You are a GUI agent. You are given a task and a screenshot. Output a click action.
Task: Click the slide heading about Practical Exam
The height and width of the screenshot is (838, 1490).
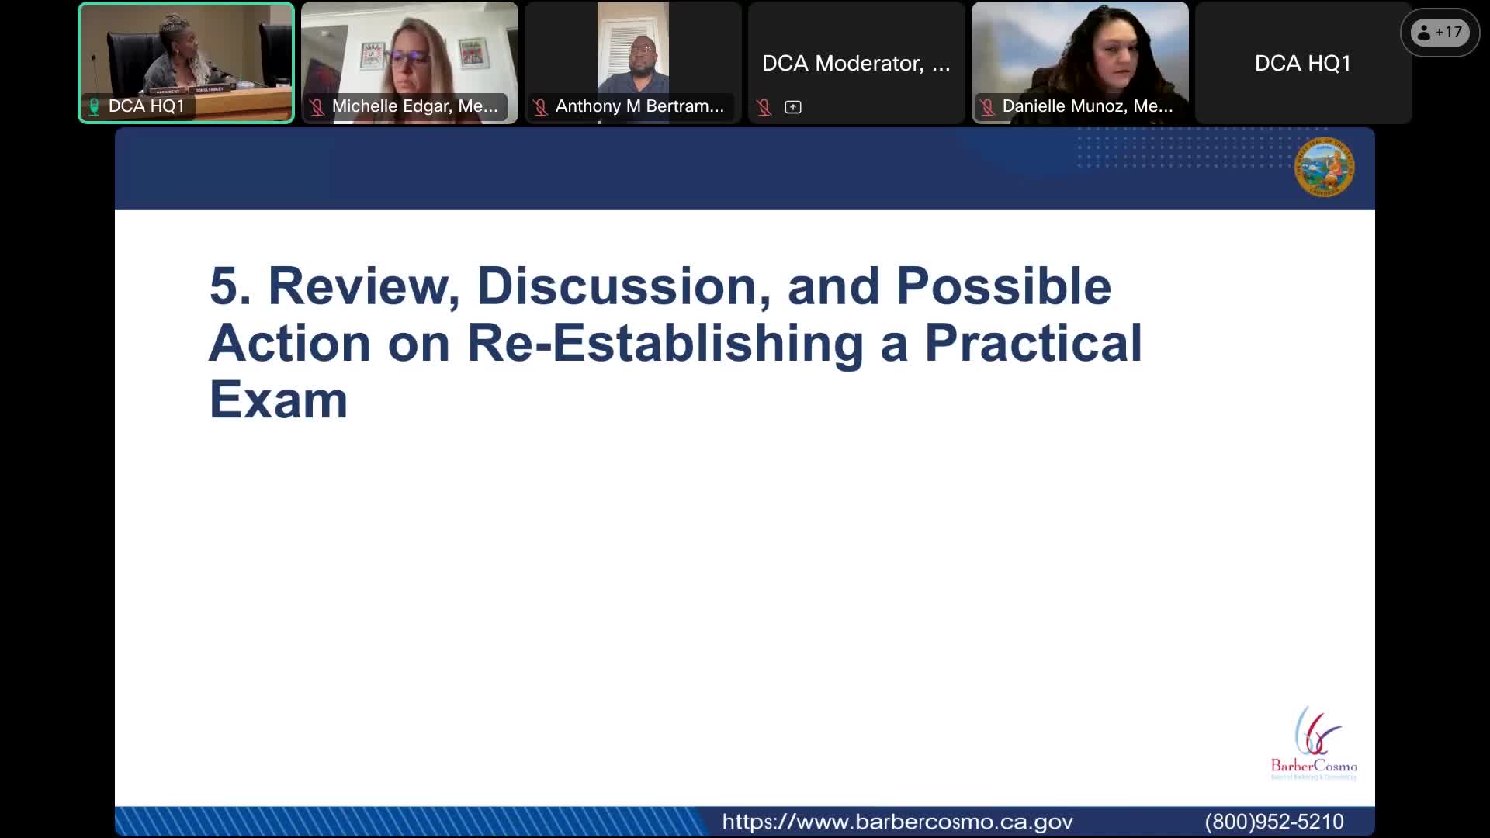pyautogui.click(x=675, y=342)
